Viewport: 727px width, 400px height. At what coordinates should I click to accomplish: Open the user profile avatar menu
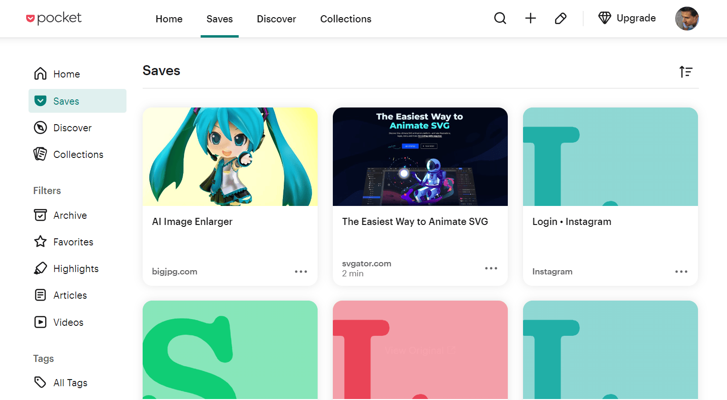coord(687,19)
